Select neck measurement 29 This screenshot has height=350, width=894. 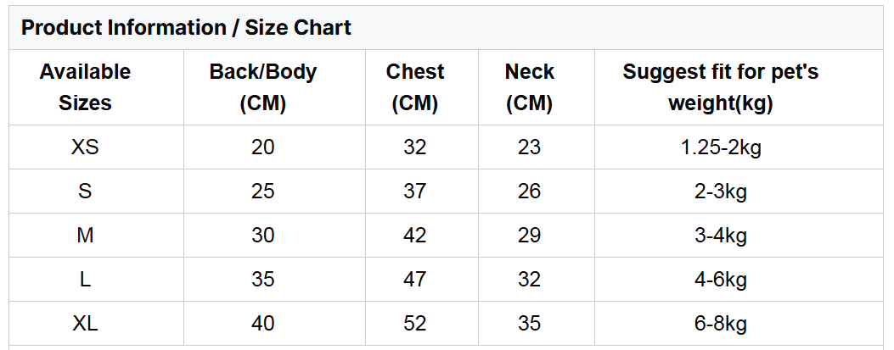529,236
